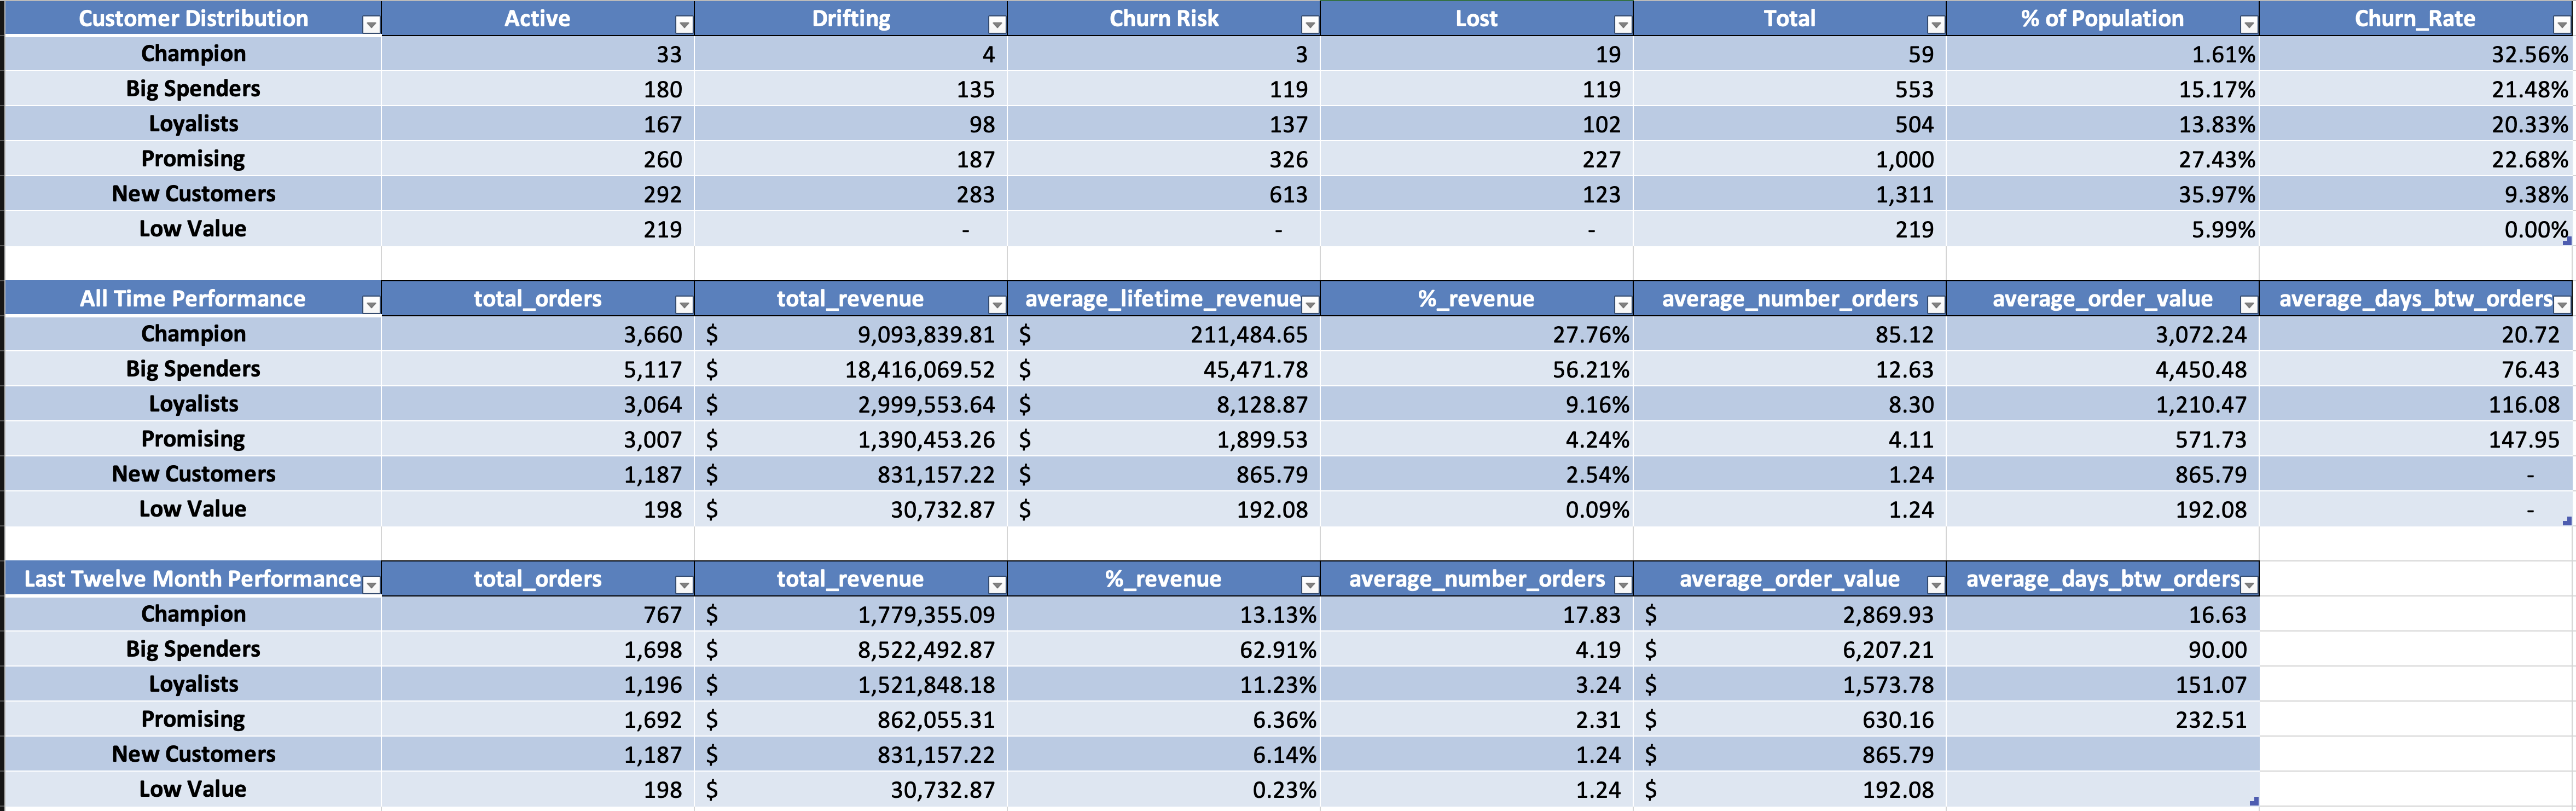This screenshot has height=811, width=2576.
Task: Open the average_lifetime_revenue filter dropdown
Action: point(1310,305)
